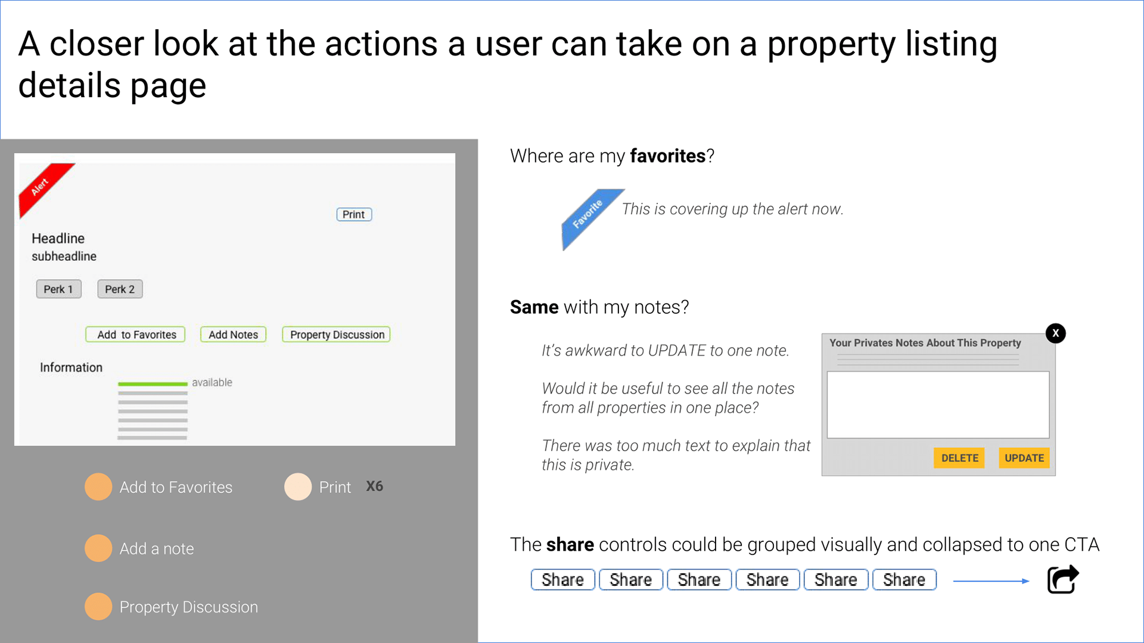Close the private notes dialog with X

click(1056, 333)
